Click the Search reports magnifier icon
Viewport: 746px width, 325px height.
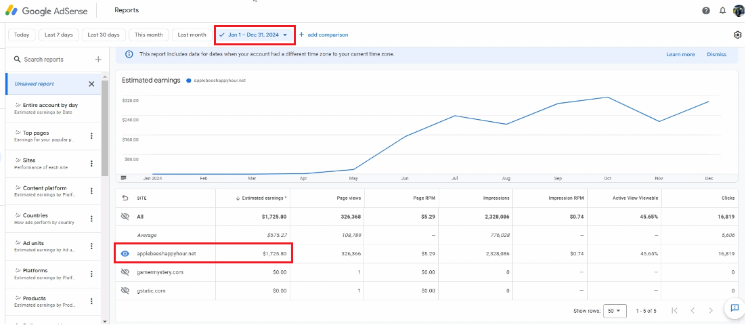click(x=17, y=60)
